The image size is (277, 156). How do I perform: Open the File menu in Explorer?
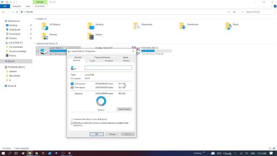click(5, 6)
